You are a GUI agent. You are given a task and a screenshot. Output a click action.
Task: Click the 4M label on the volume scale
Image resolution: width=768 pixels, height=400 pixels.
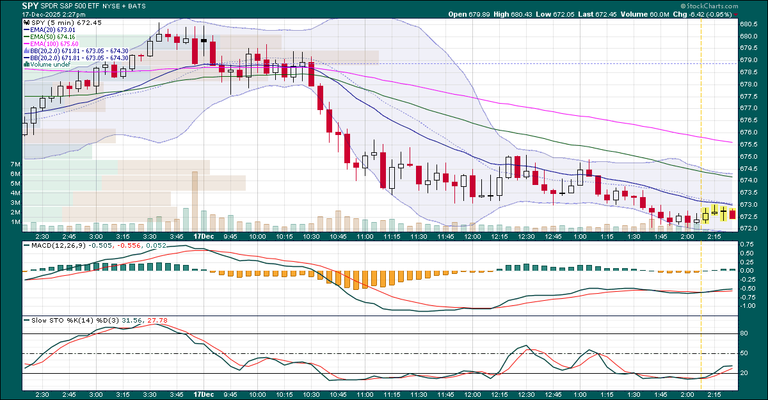point(16,193)
